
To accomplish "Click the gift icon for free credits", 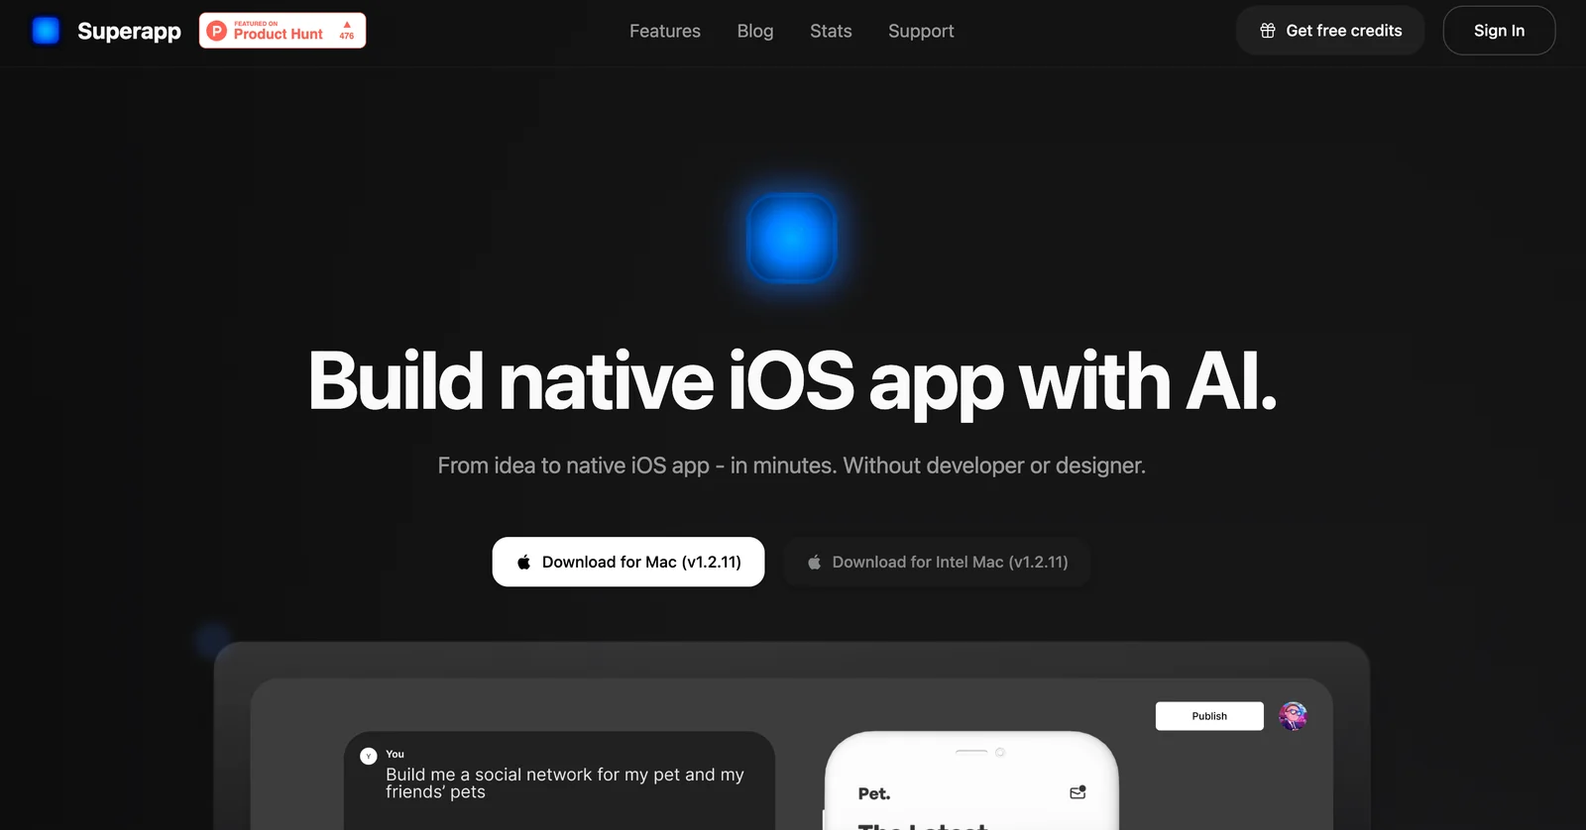I will (1267, 31).
